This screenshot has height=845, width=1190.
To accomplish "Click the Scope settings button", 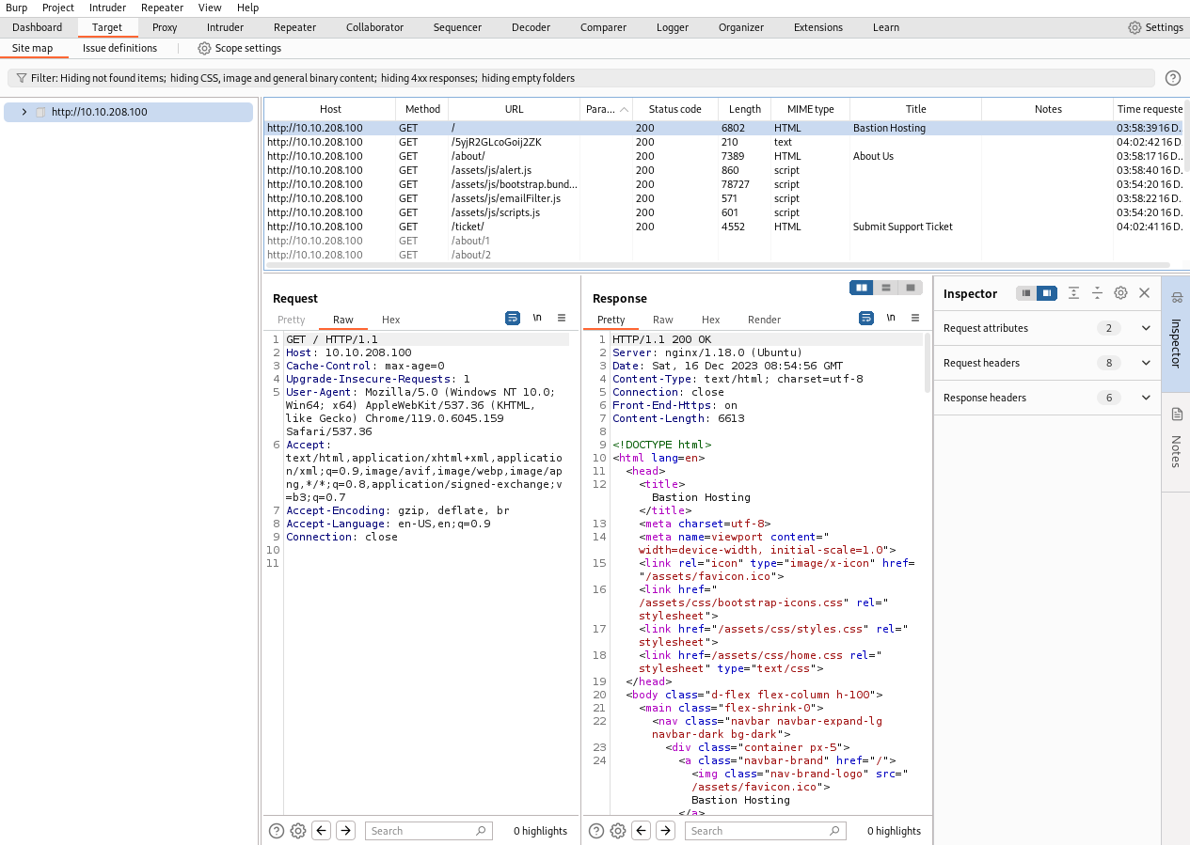I will (x=239, y=48).
